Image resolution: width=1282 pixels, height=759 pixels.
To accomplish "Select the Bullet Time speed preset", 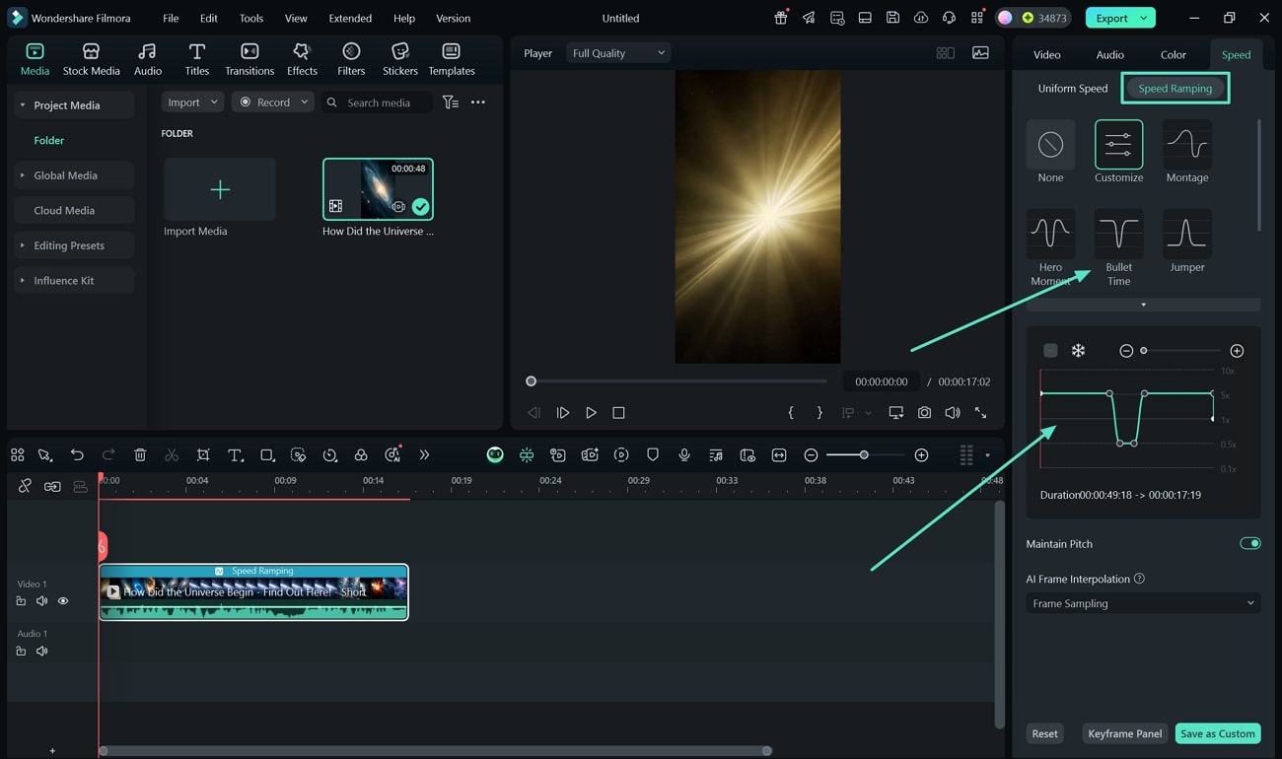I will point(1118,247).
